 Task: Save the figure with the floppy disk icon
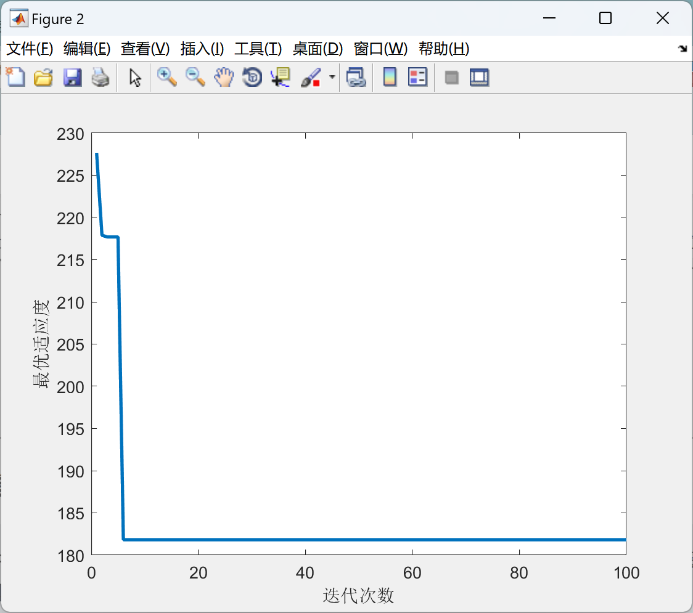[x=73, y=77]
